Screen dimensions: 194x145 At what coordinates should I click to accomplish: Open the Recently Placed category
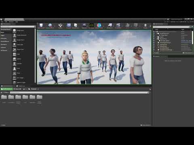pyautogui.click(x=6, y=29)
